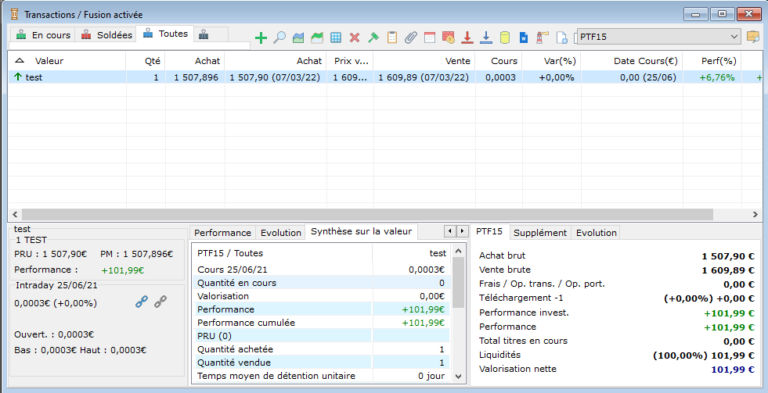Select the test transaction row

click(x=385, y=77)
